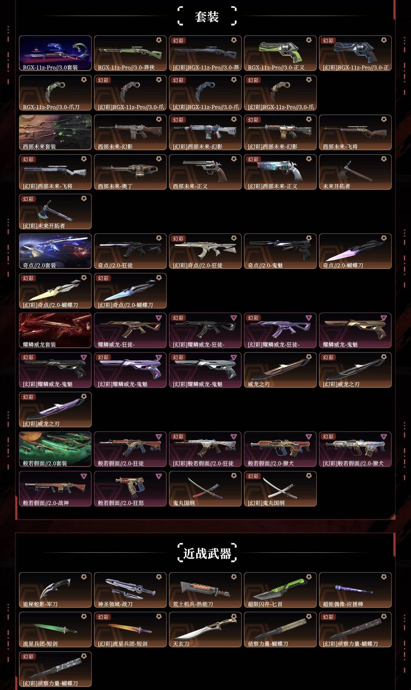Choose the 超能偶像-应援棒 light stick

tap(355, 590)
